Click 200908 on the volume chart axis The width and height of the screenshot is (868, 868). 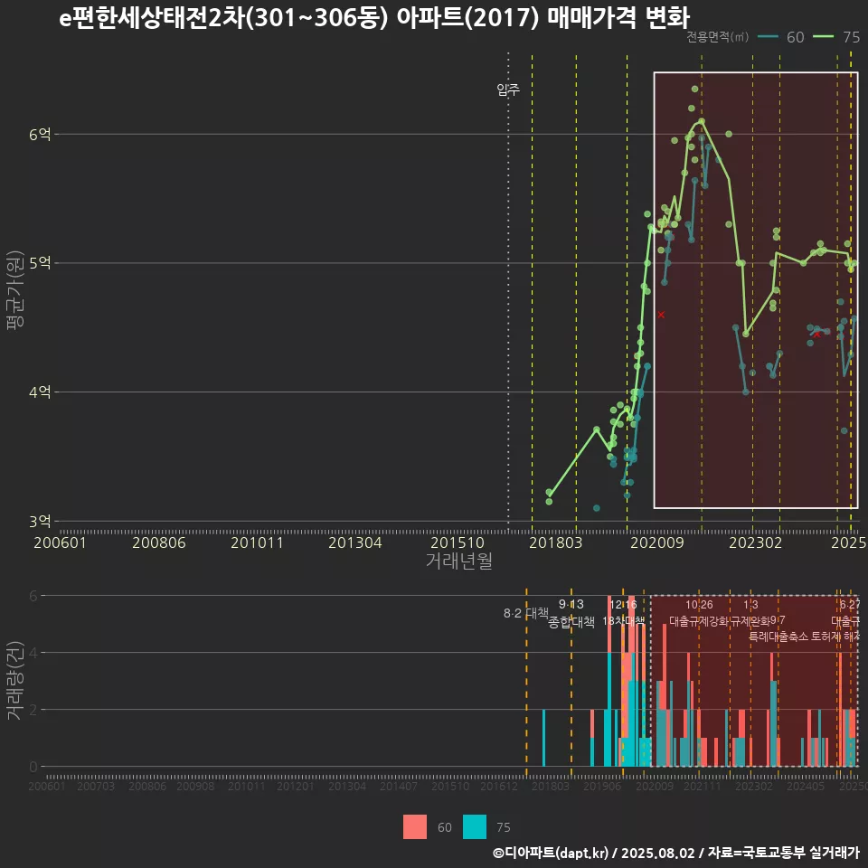(195, 786)
